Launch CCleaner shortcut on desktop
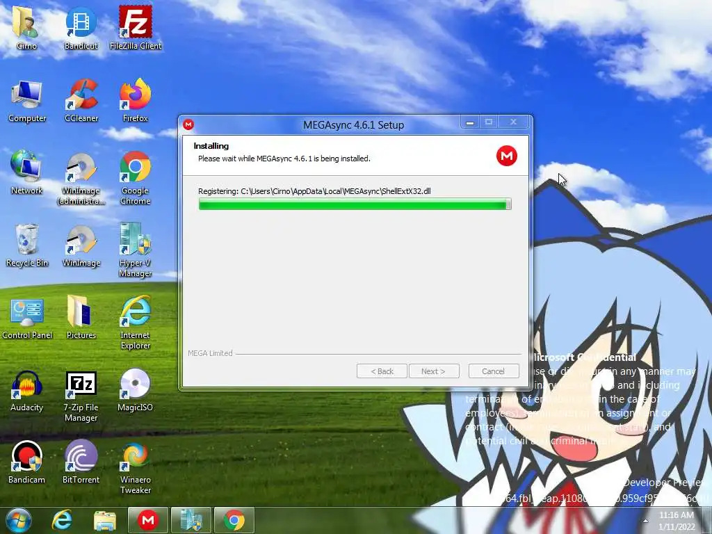Screen dimensions: 712x534 (81, 100)
